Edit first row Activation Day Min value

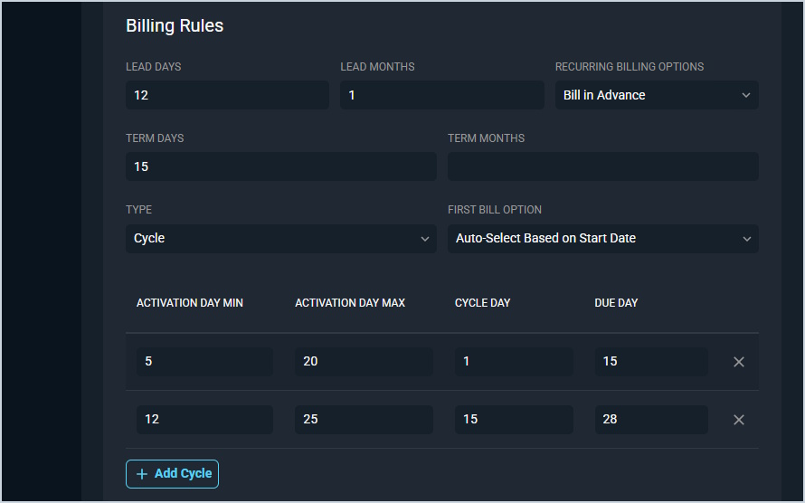pyautogui.click(x=204, y=362)
